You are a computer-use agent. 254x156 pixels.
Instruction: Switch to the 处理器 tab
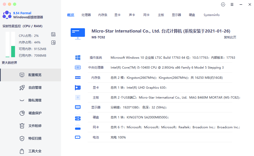[x=86, y=15]
